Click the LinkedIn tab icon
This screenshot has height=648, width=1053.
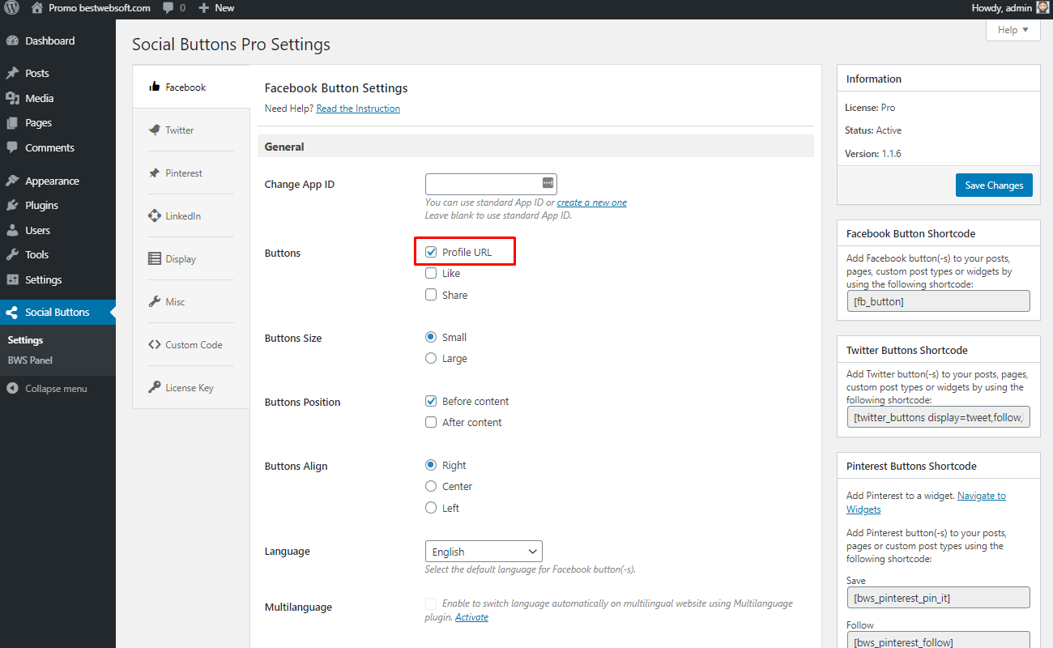tap(154, 215)
